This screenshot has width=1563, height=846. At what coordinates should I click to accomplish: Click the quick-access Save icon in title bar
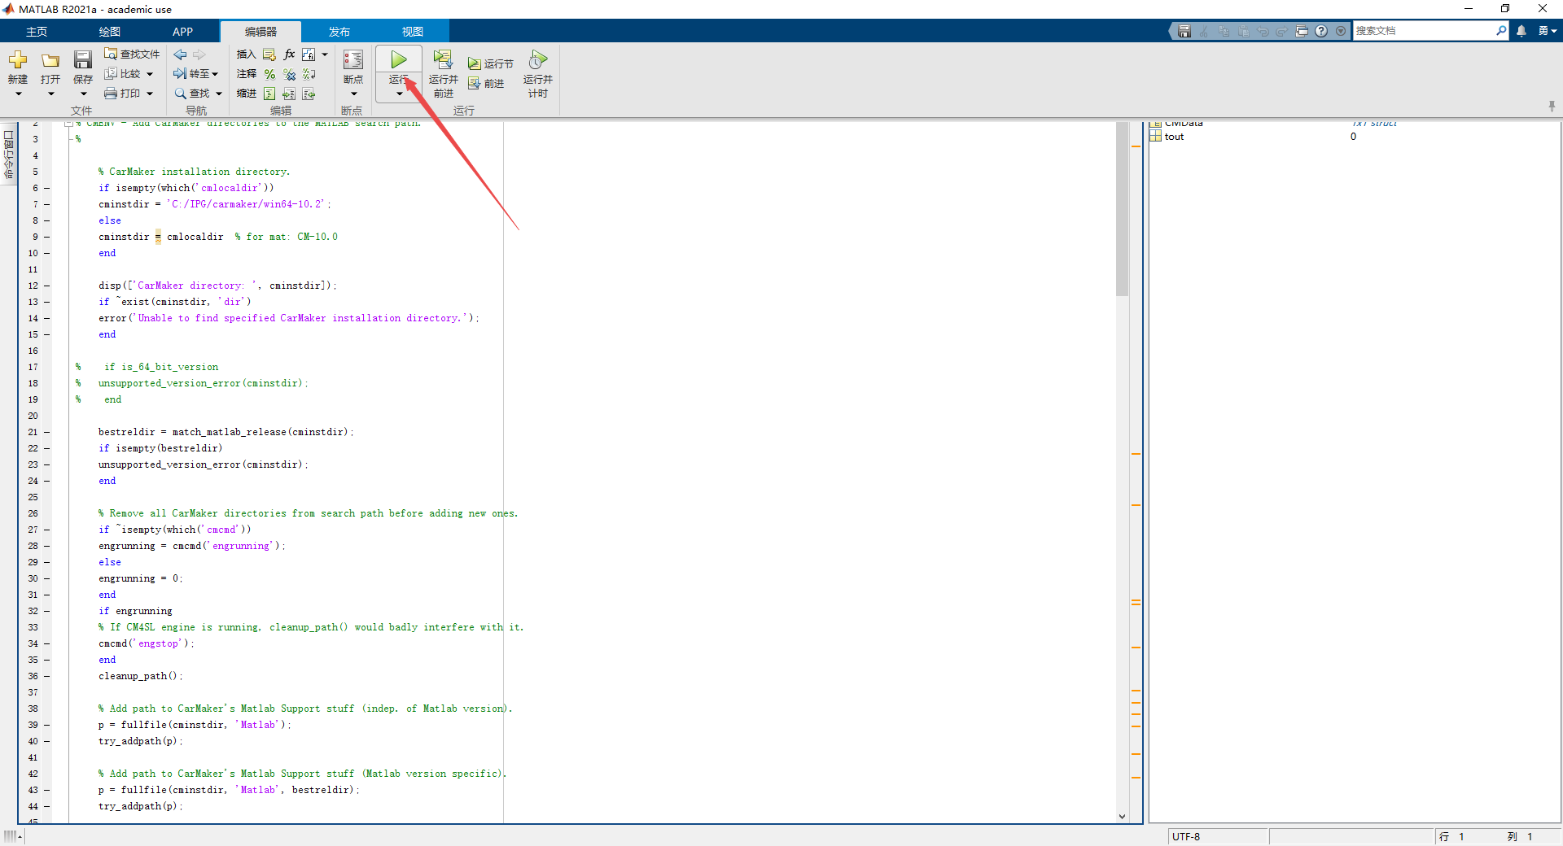[1184, 31]
